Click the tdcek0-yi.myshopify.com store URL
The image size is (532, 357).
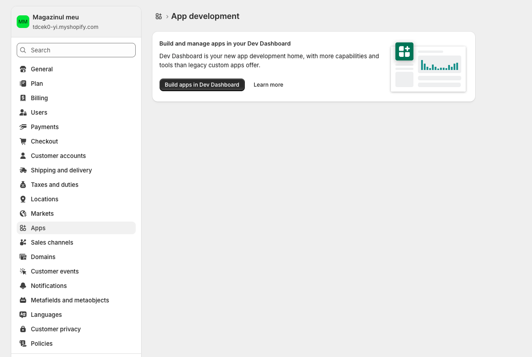[65, 27]
